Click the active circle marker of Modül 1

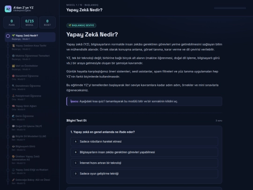[x=8, y=36]
